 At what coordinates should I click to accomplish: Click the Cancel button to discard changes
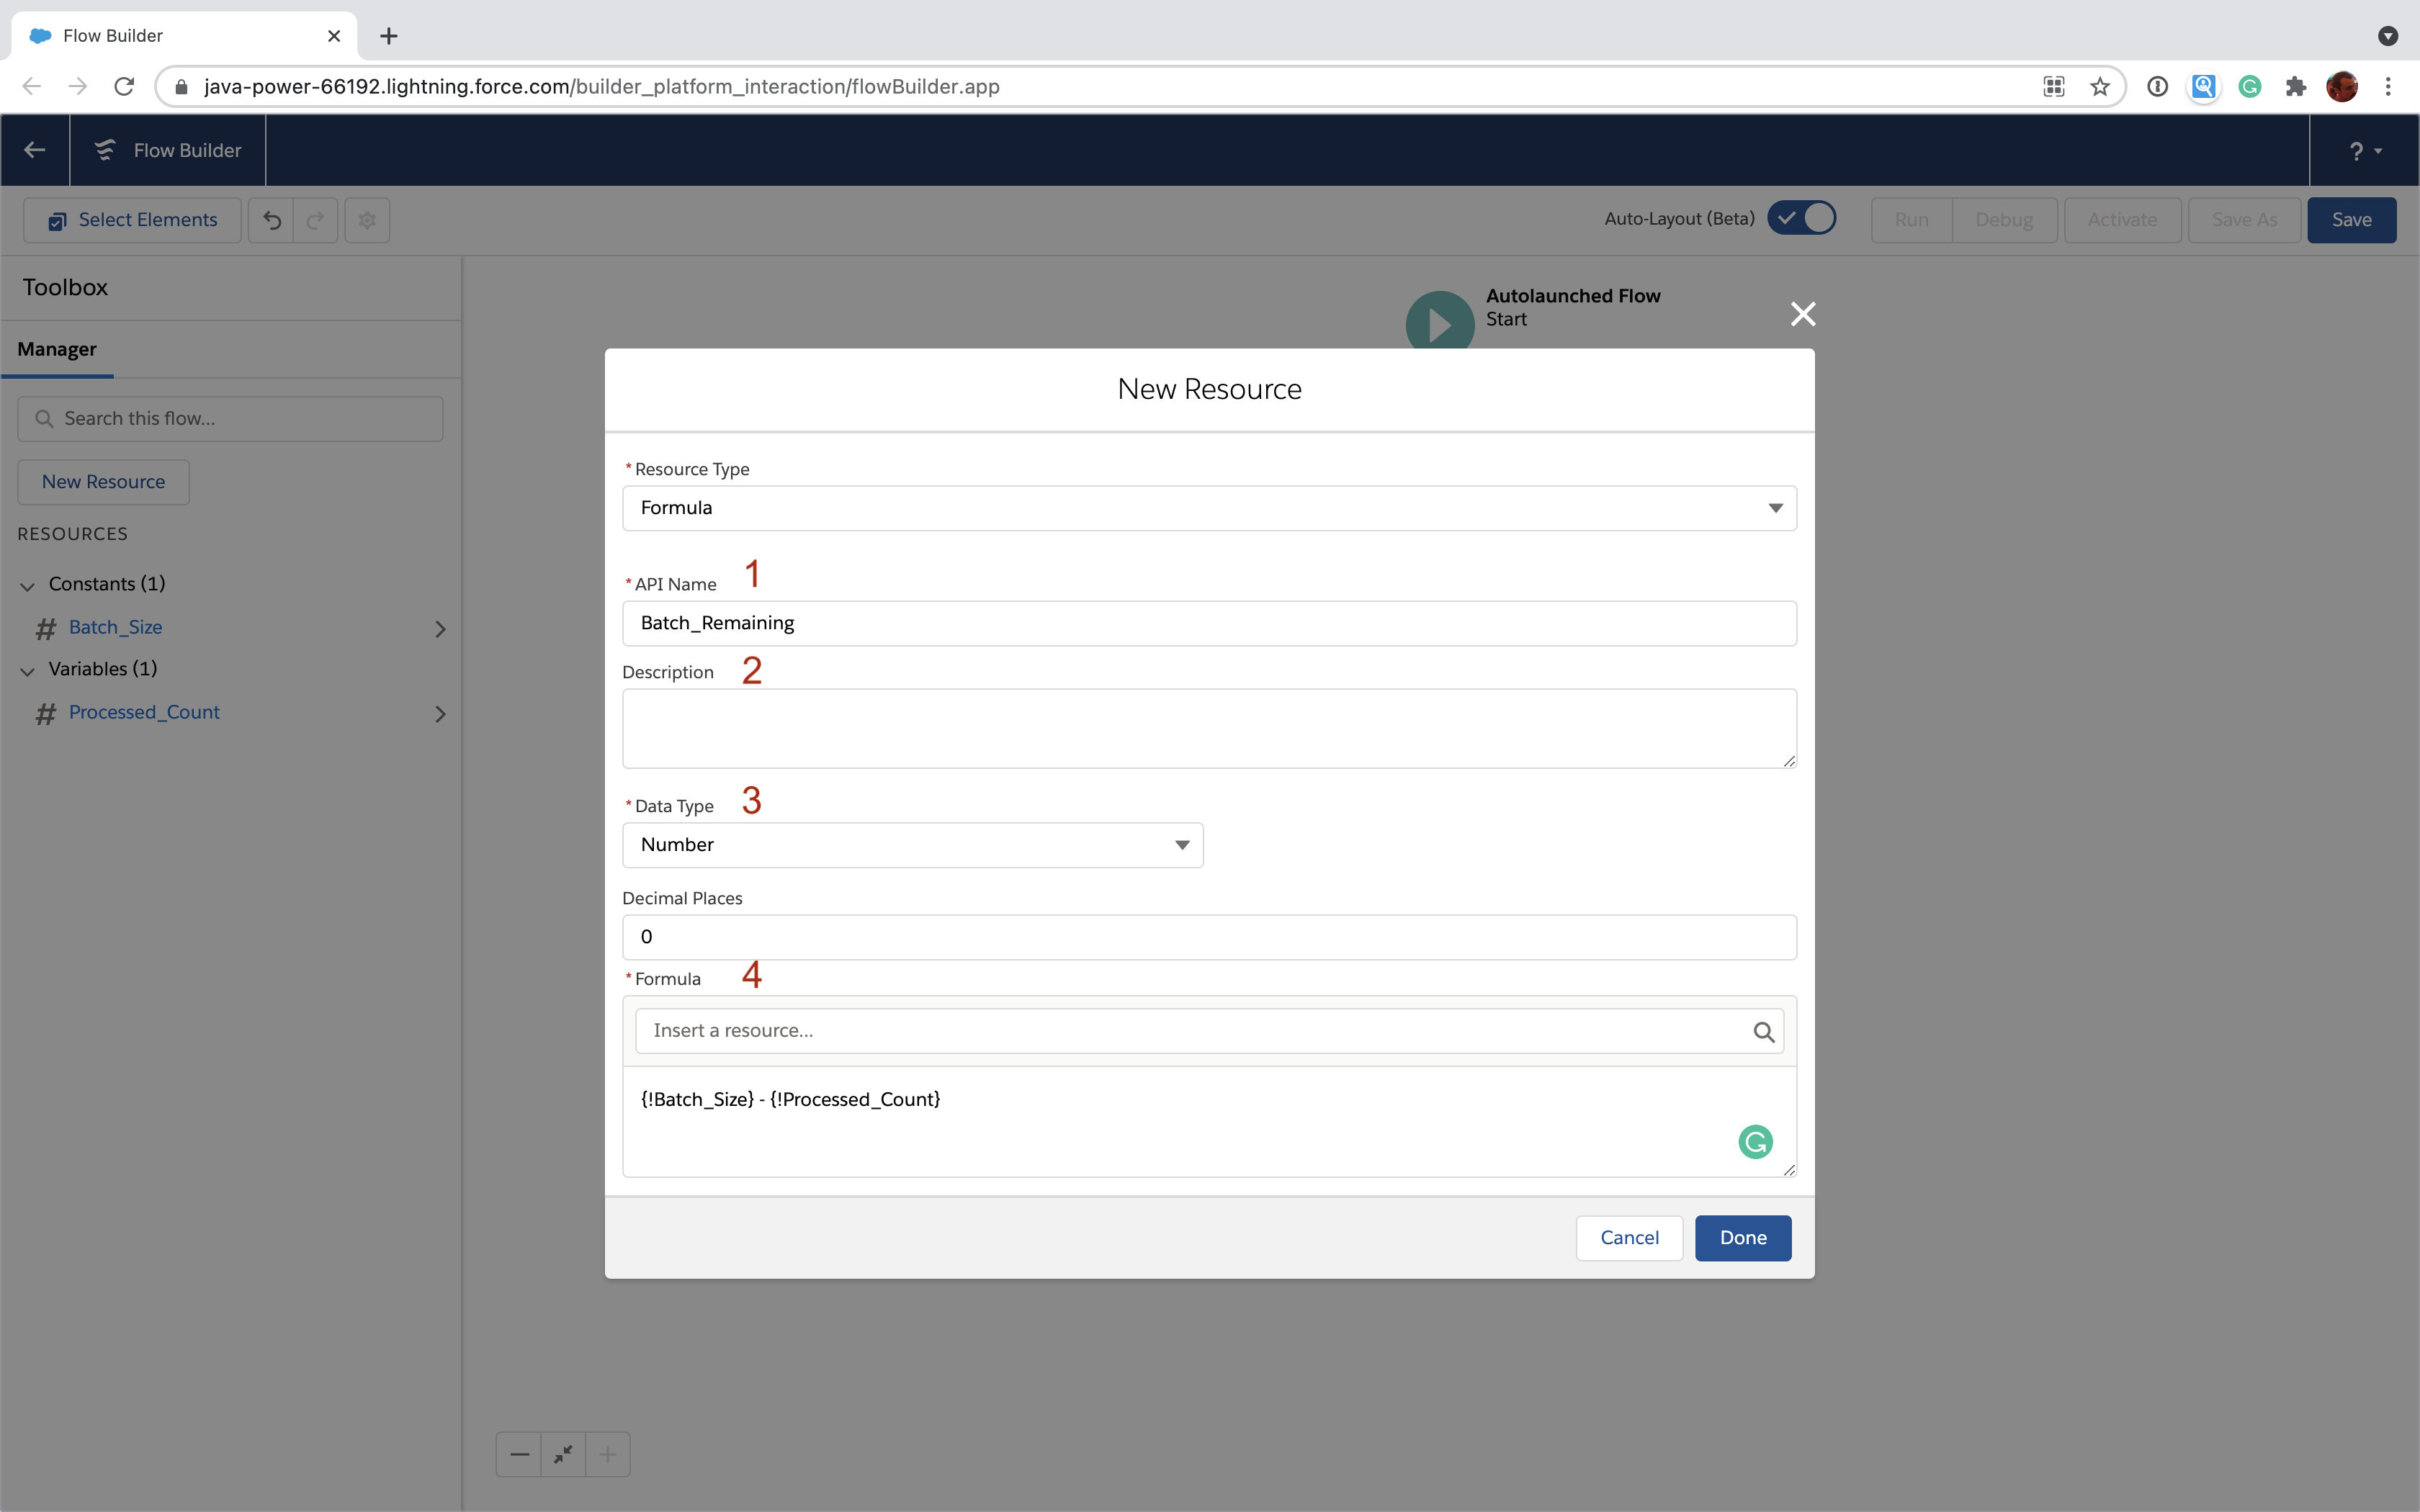(x=1629, y=1238)
